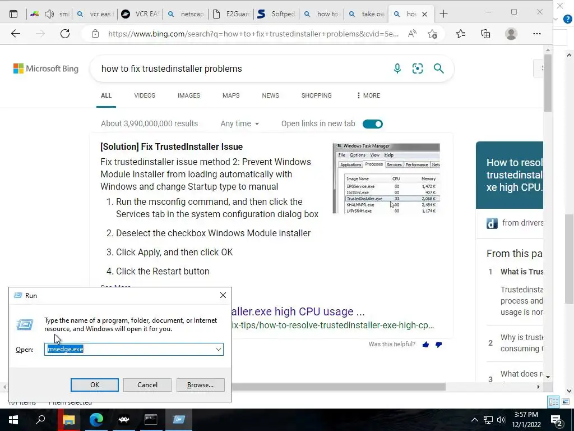574x431 pixels.
Task: Select the Run dialog taskbar icon
Action: pos(179,420)
